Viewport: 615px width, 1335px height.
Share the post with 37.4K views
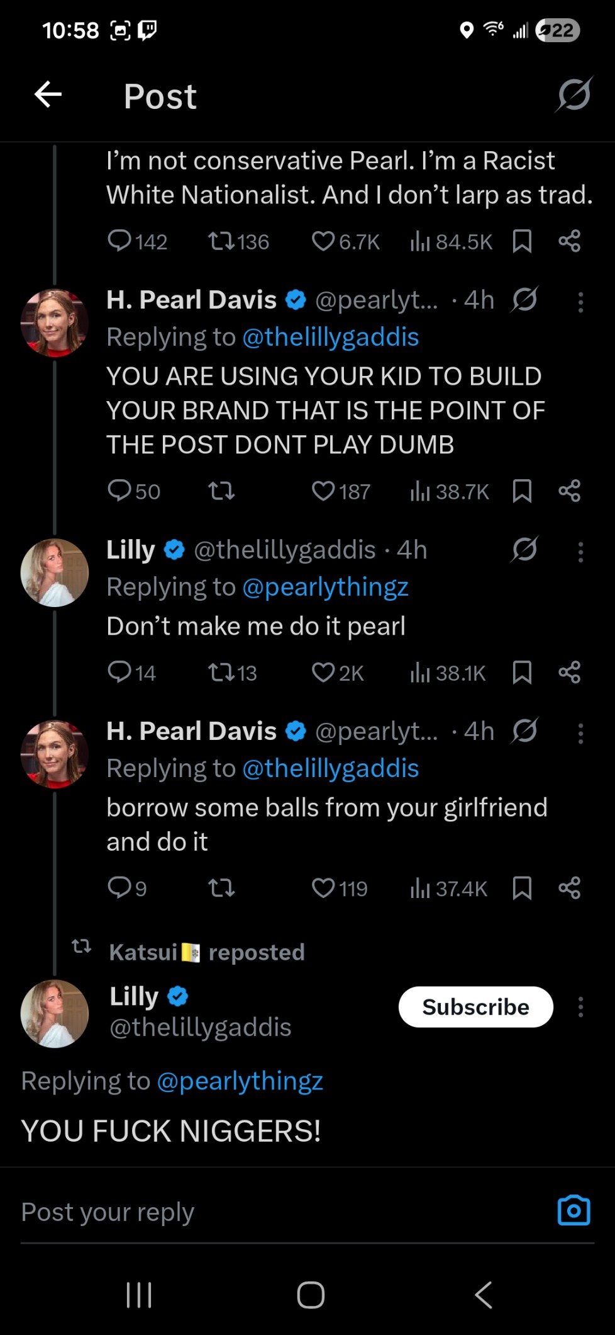click(569, 888)
